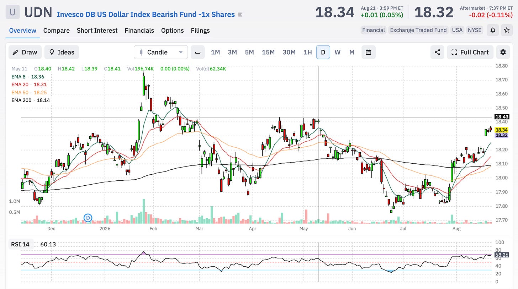Image resolution: width=518 pixels, height=289 pixels.
Task: Open price alert bell
Action: tap(493, 30)
